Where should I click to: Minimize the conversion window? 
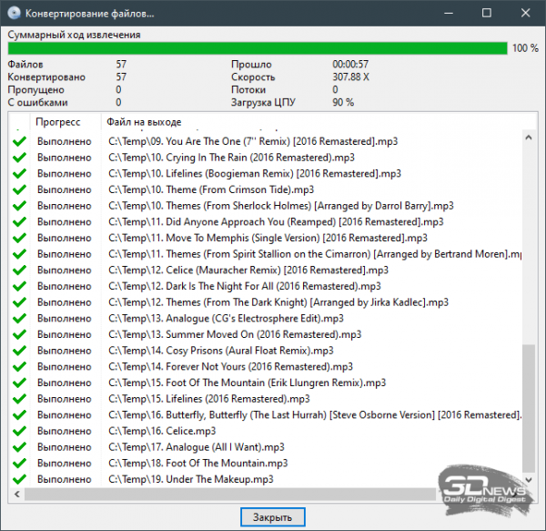pyautogui.click(x=446, y=15)
